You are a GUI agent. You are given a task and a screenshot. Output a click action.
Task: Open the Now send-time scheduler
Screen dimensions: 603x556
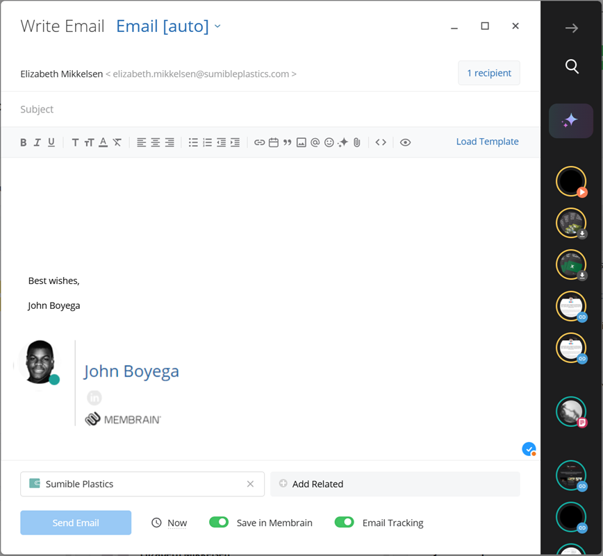click(x=170, y=523)
